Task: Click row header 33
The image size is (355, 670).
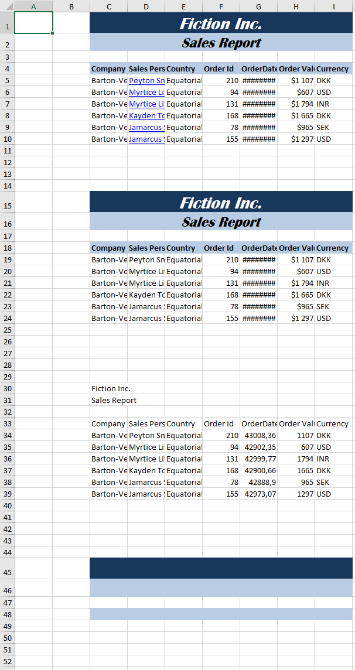Action: click(x=7, y=423)
